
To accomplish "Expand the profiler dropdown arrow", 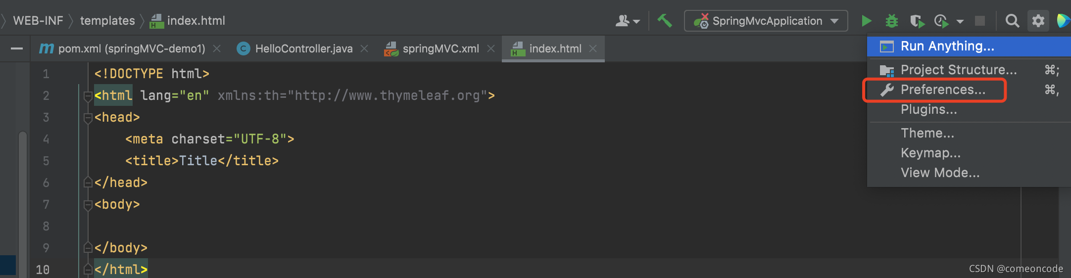I will (960, 21).
